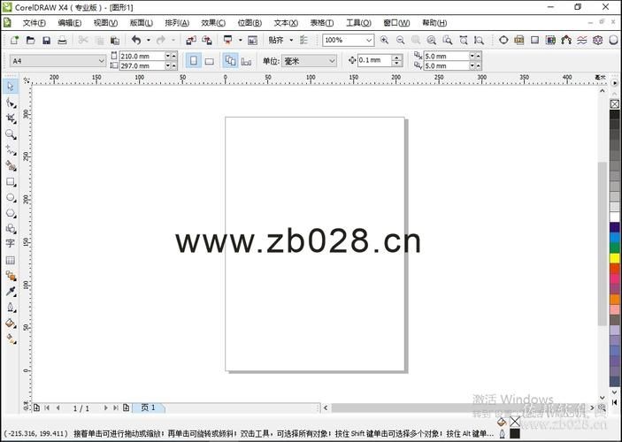Viewport: 622px width, 442px height.
Task: Select the Interactive fill tool
Action: coord(11,339)
